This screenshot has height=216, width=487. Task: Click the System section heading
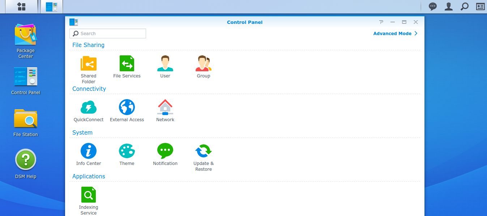[82, 133]
